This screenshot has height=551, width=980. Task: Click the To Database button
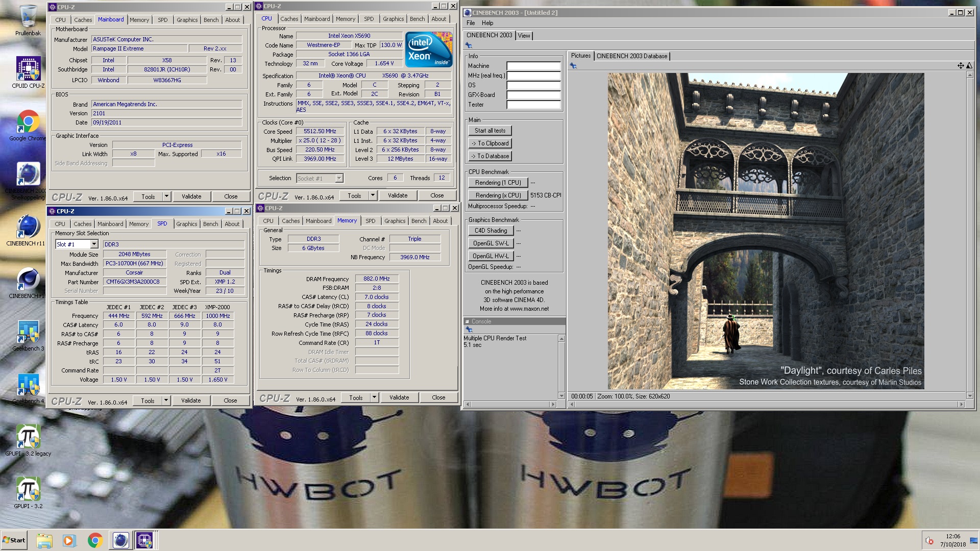[x=490, y=156]
